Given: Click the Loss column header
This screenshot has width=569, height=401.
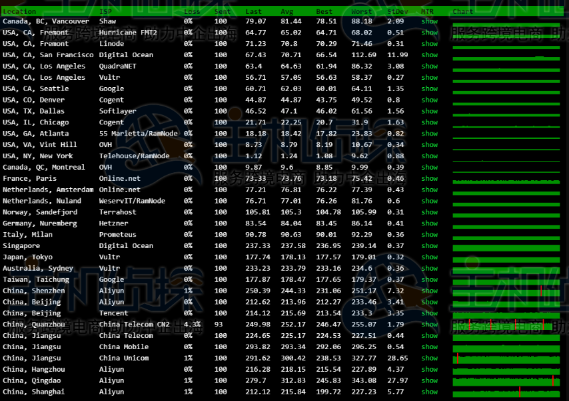Looking at the screenshot, I should (192, 11).
